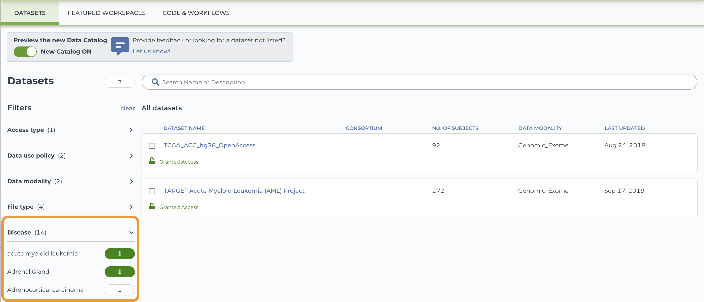Viewport: 704px width, 302px height.
Task: Open TARGET Acute Myeloid Leukemia (AML) Project
Action: 234,191
